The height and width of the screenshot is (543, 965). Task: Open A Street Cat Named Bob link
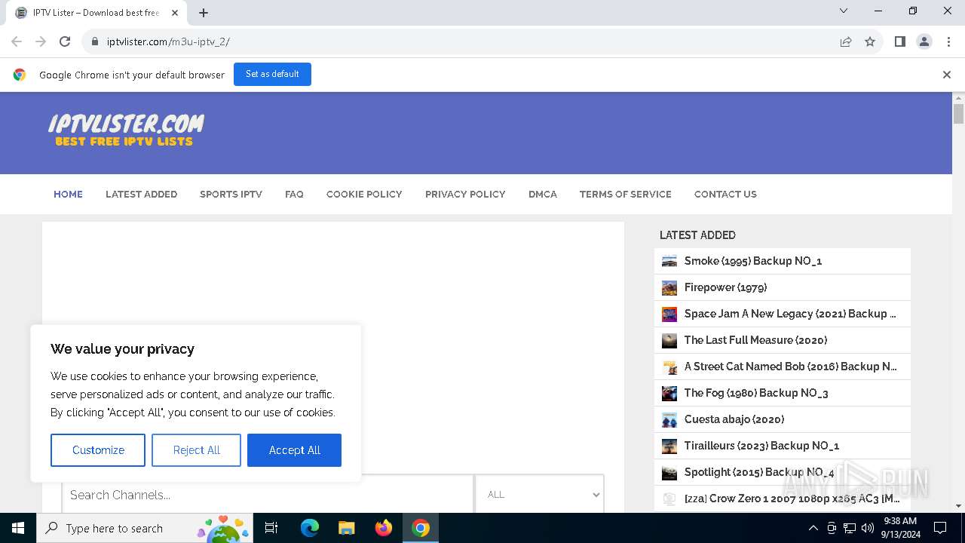[791, 367]
